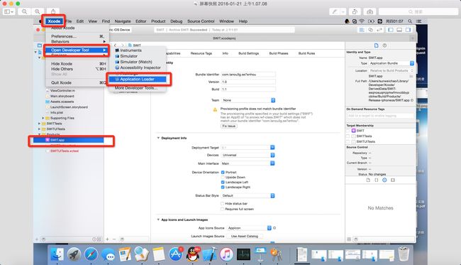The height and width of the screenshot is (265, 461).
Task: Click the Preview markup pen icon
Action: [335, 11]
